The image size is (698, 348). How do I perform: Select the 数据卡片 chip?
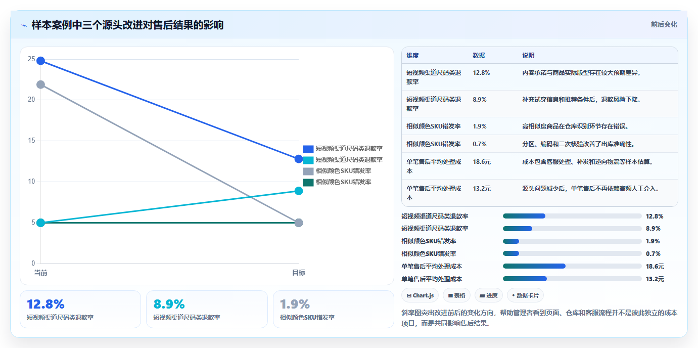(525, 295)
